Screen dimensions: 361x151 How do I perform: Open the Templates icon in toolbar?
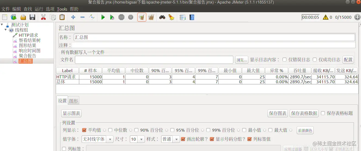(x=14, y=17)
